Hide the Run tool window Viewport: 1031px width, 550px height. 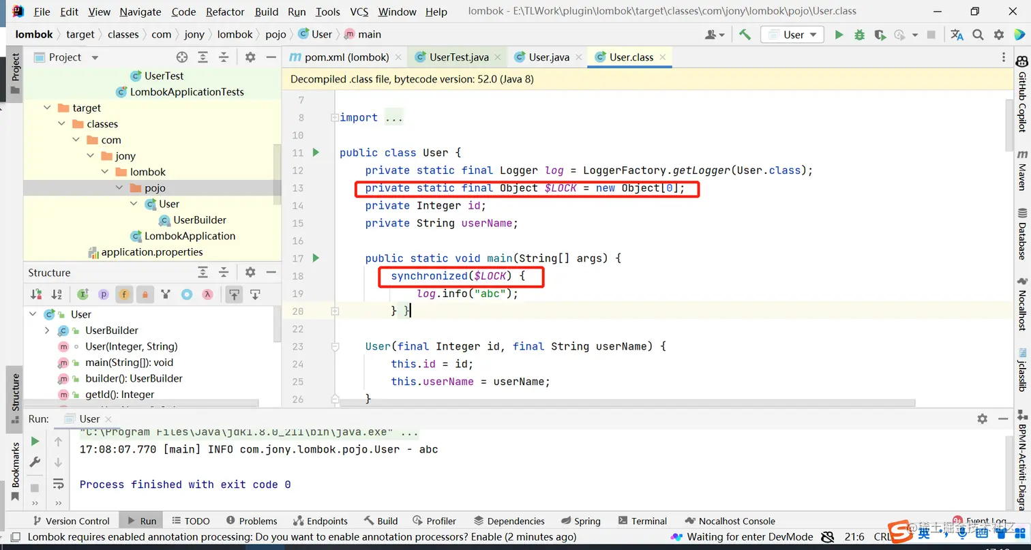[1003, 418]
